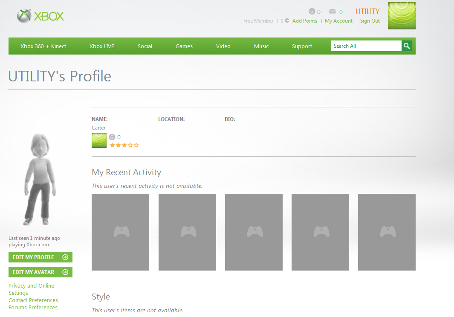454x317 pixels.
Task: Click the name Carter text
Action: [x=98, y=128]
